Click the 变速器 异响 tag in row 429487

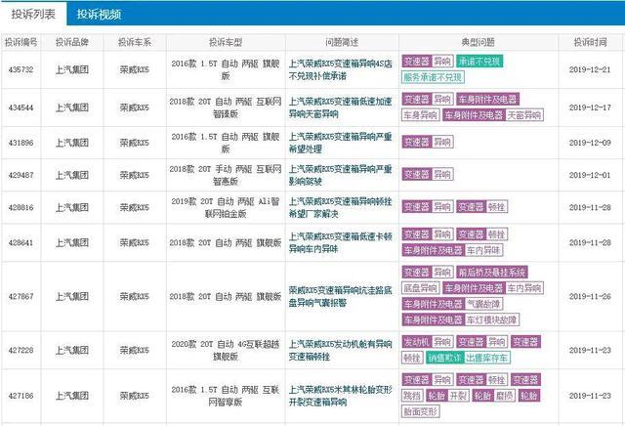(428, 174)
